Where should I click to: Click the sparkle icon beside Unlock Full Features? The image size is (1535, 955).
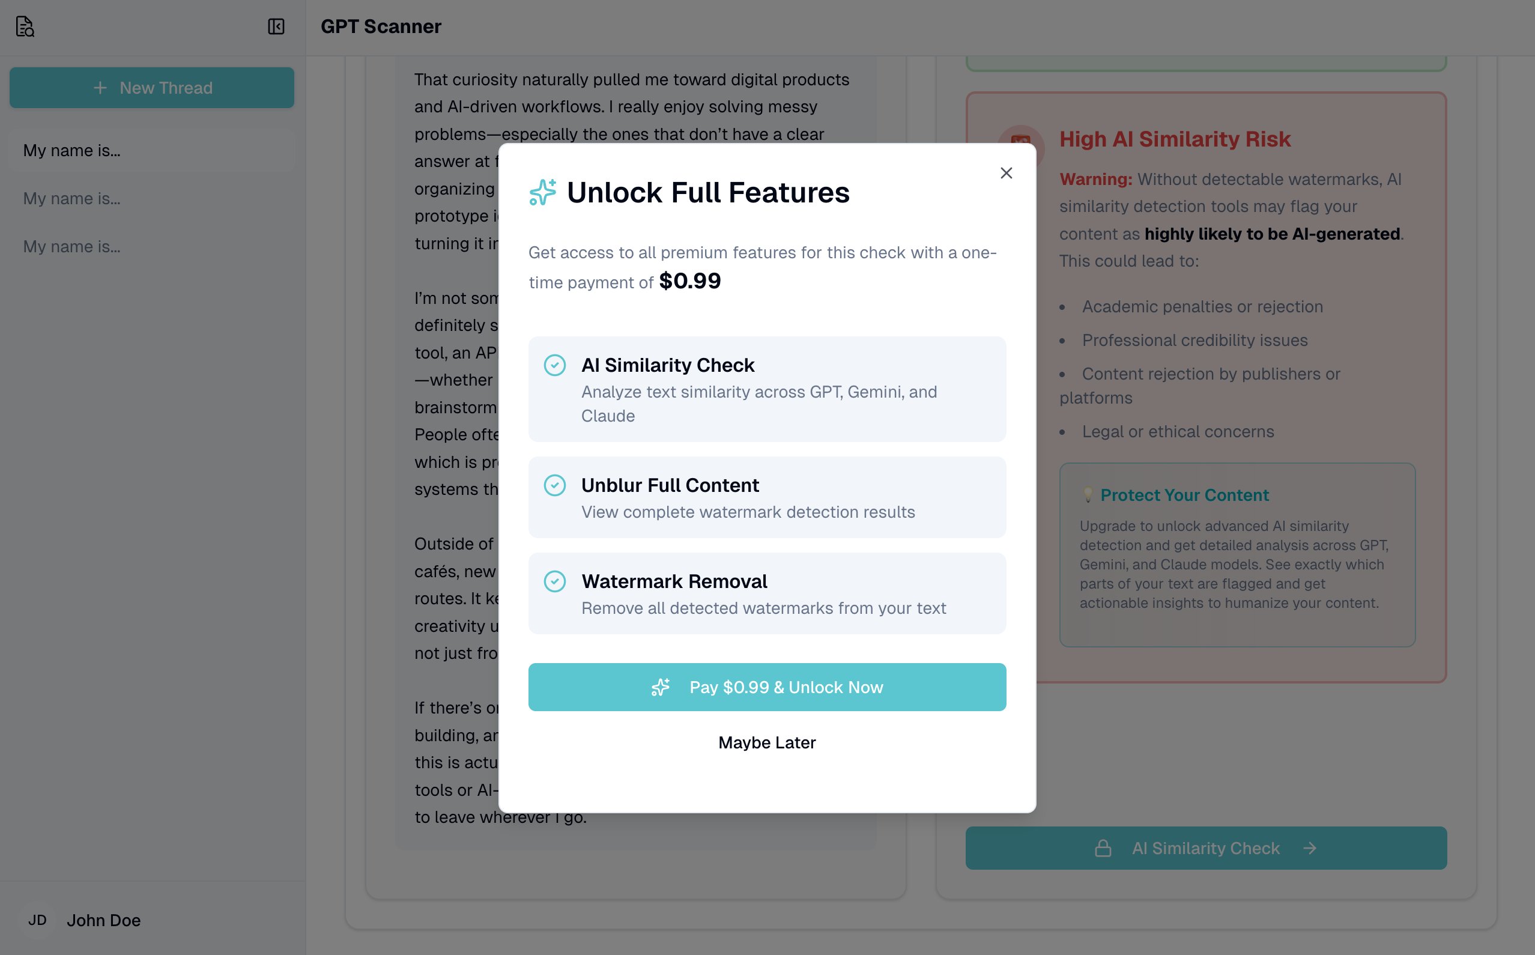click(542, 192)
